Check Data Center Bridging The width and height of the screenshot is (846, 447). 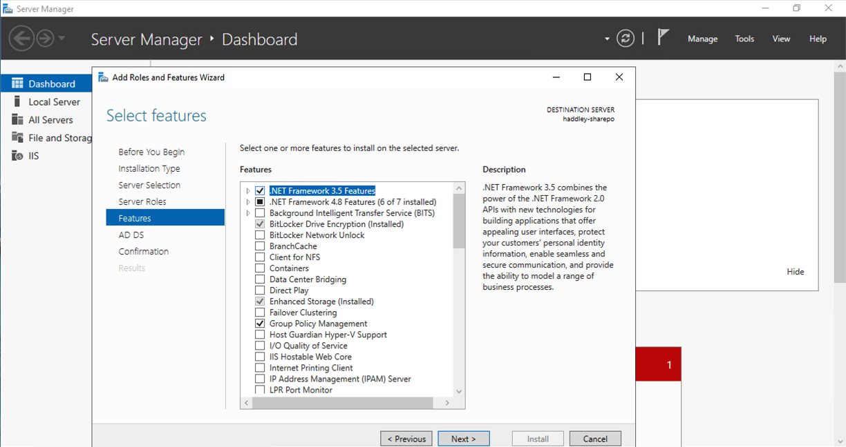tap(260, 279)
